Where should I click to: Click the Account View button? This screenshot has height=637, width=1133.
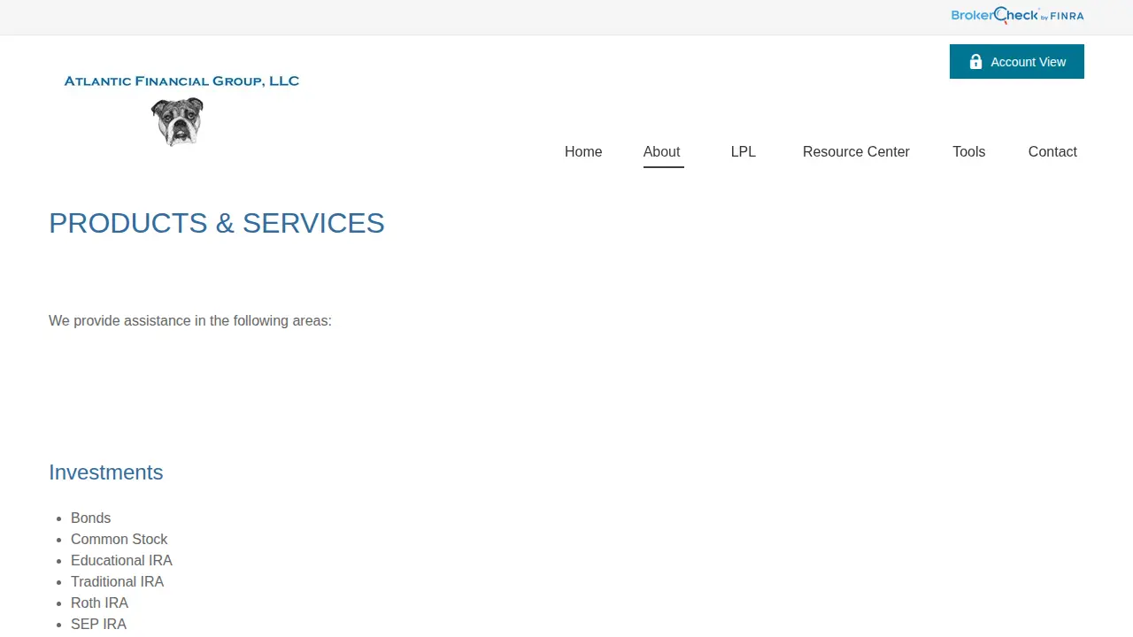click(1017, 62)
